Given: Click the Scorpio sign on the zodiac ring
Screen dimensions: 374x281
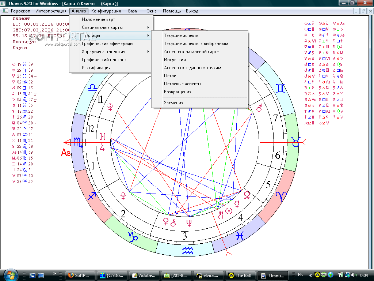Looking at the screenshot, I should (78, 142).
